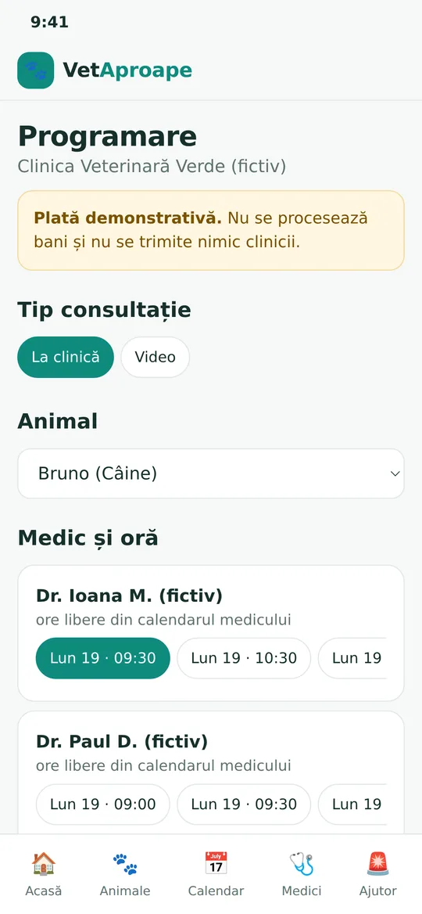Tap the Dr. Paul D. (fictiv) card heading
This screenshot has width=422, height=914.
click(122, 742)
